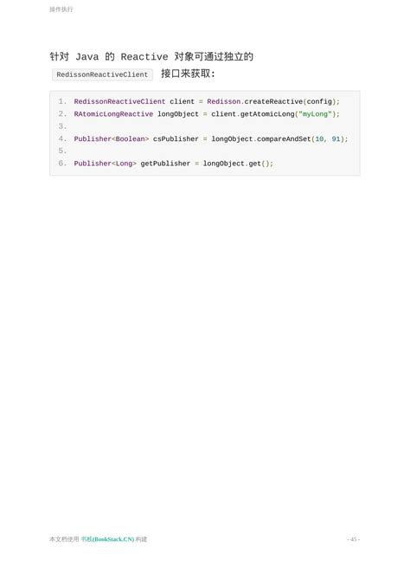Click RedissonReactiveClient type in code line 1
Screen dimensions: 410x579
tap(119, 101)
